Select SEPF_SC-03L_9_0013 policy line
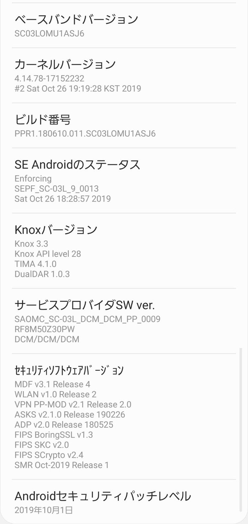The image size is (248, 524). 57,189
